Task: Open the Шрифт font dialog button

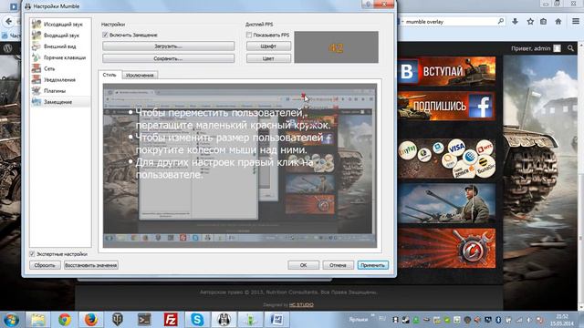Action: pos(268,46)
